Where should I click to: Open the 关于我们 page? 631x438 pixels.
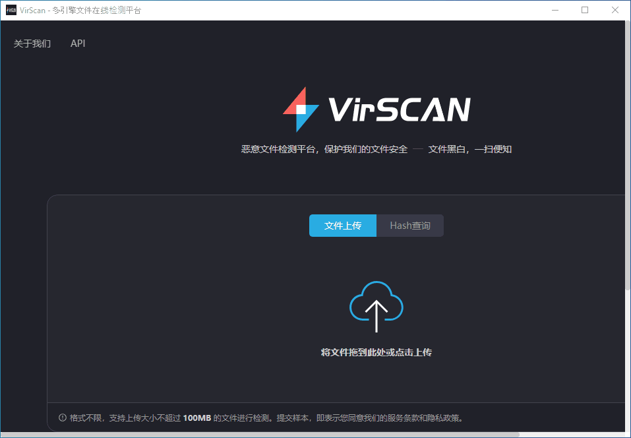pos(32,44)
